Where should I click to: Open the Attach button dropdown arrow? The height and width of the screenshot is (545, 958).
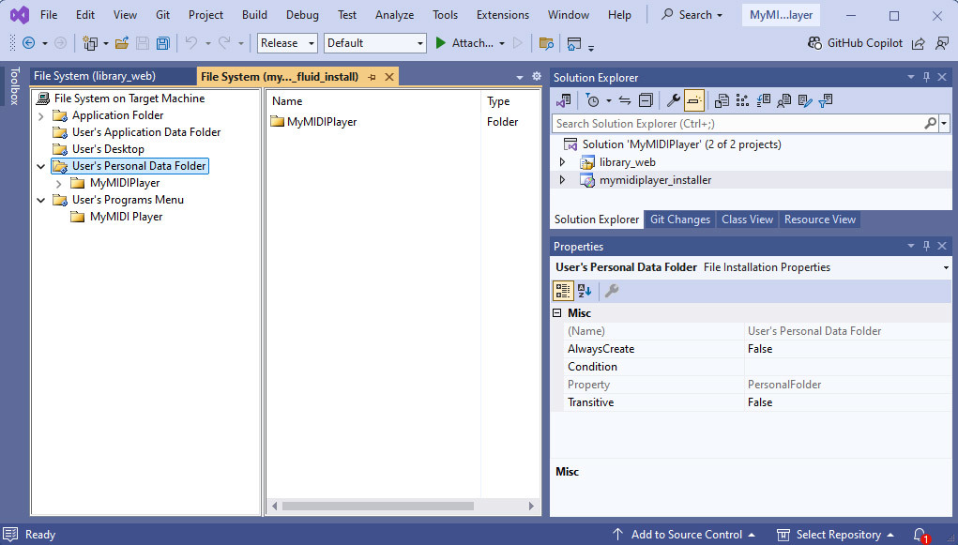point(502,43)
